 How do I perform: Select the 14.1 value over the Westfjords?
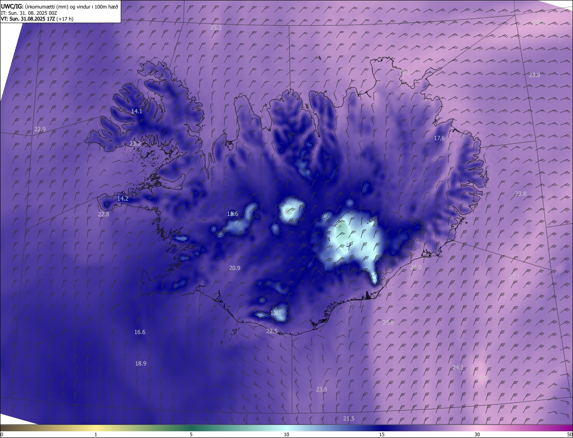click(x=137, y=112)
